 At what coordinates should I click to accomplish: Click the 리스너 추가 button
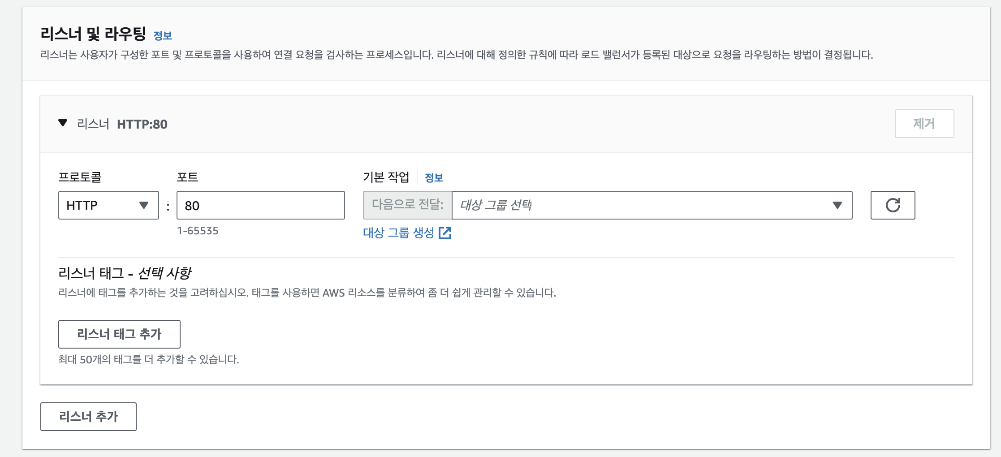coord(88,417)
